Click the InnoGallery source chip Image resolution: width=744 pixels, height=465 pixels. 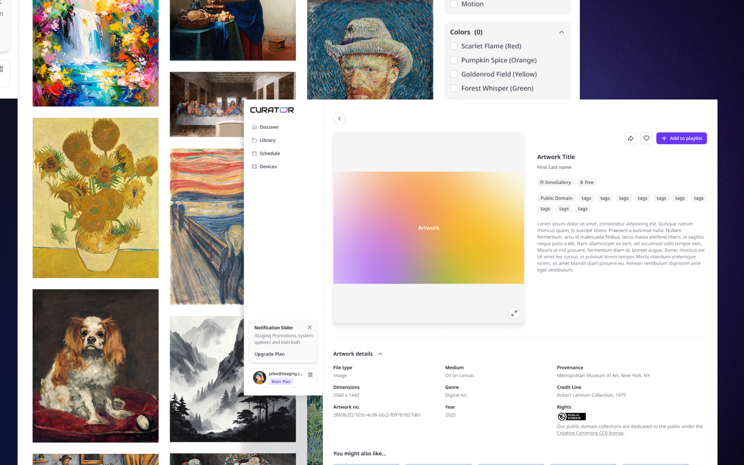(x=555, y=182)
